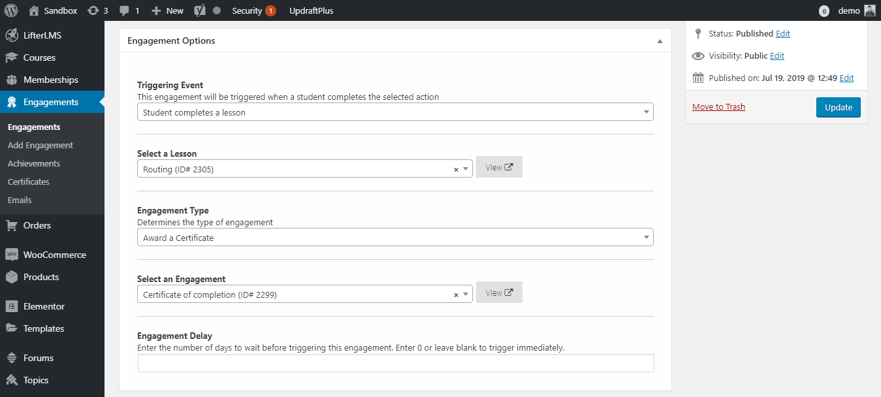881x397 pixels.
Task: Click the Published on calendar icon
Action: click(x=698, y=78)
